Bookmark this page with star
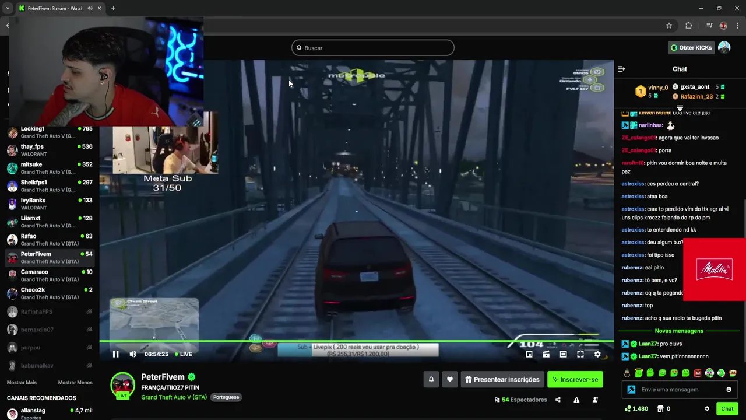The width and height of the screenshot is (746, 420). tap(669, 26)
